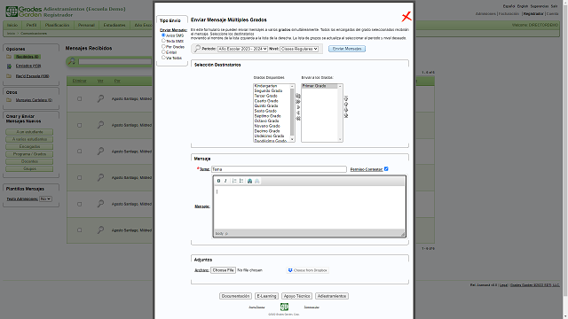Click the single left arrow to remove grade
Screen dimensions: 568x319
coord(298,113)
